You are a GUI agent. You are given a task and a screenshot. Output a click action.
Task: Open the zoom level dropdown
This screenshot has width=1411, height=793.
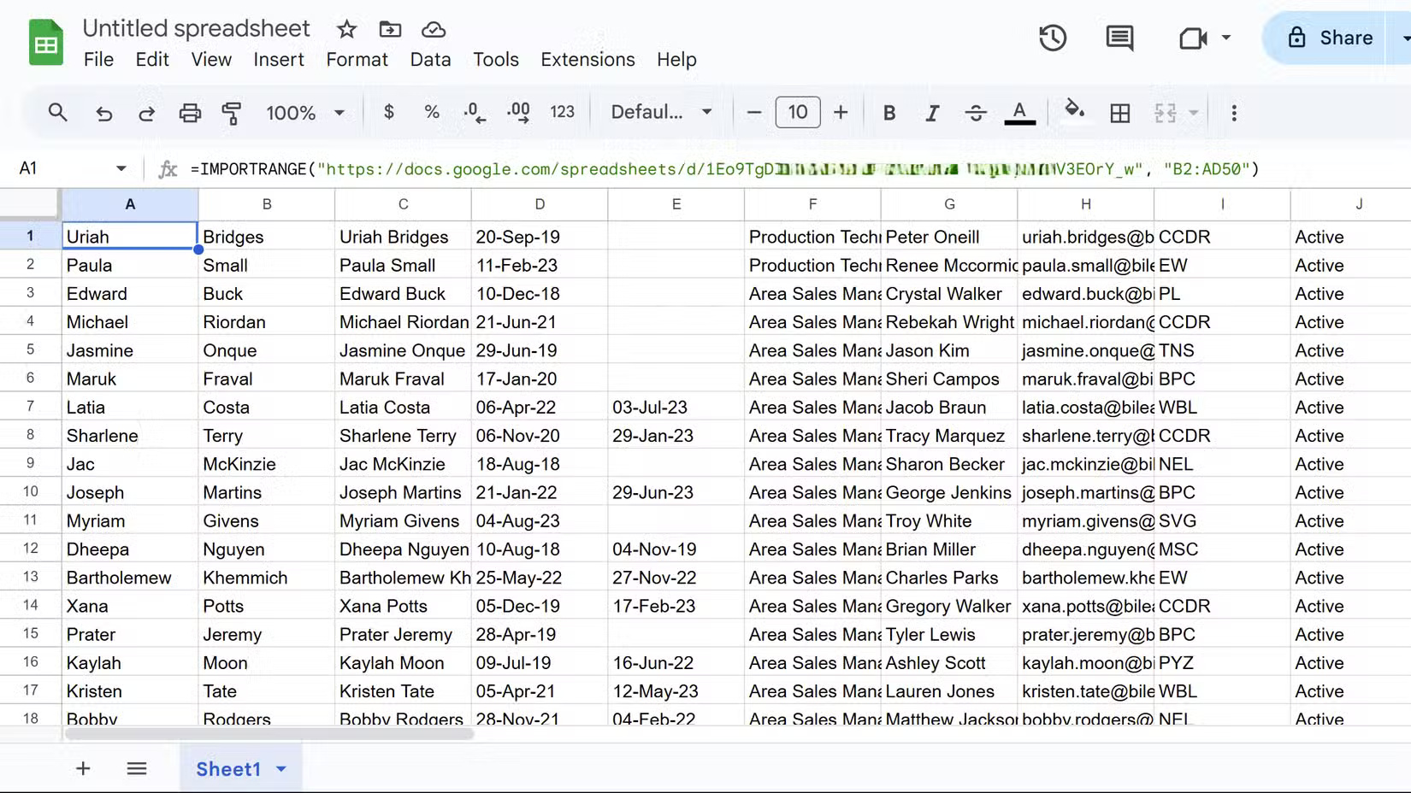point(305,112)
